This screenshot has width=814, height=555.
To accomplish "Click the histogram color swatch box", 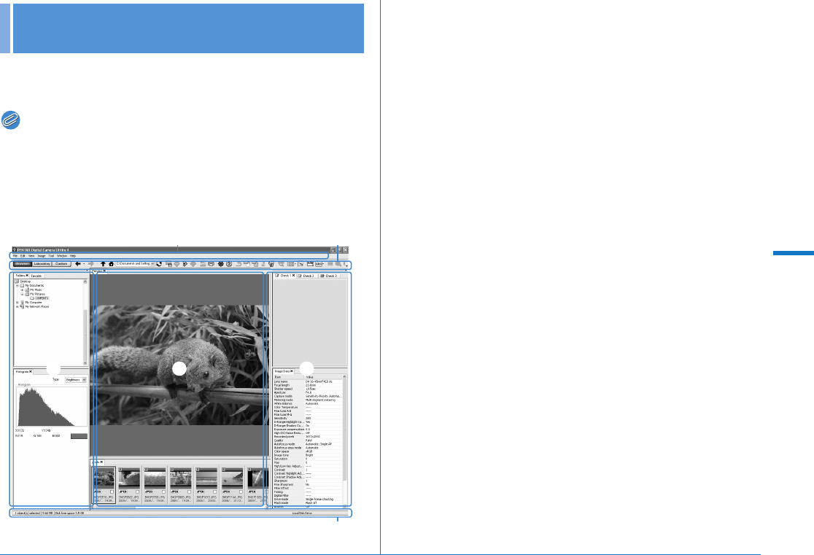I will [79, 436].
